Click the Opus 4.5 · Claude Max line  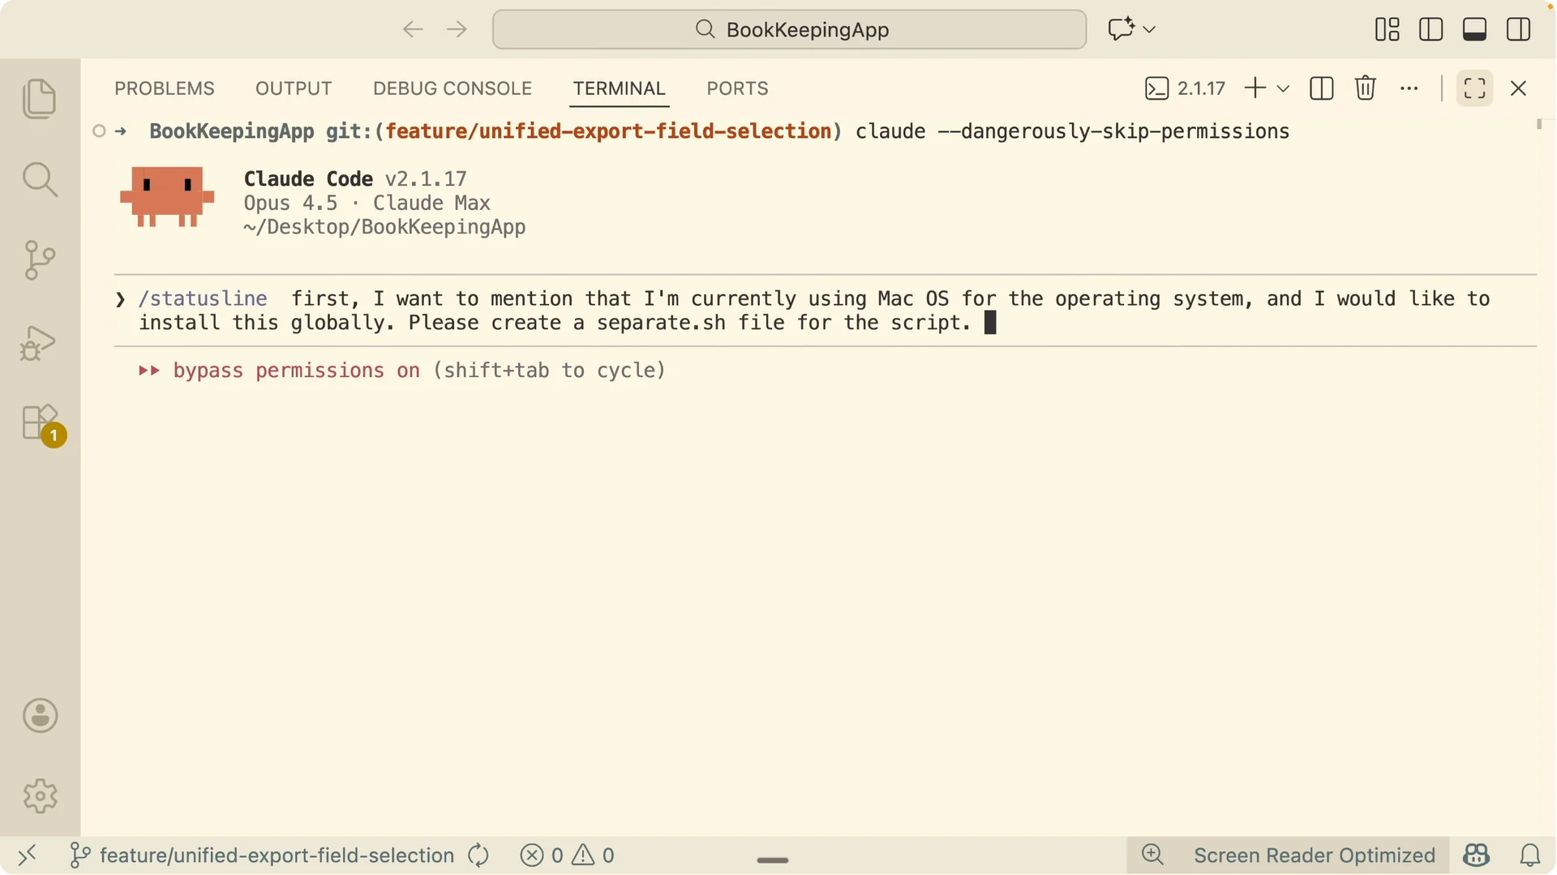(367, 203)
